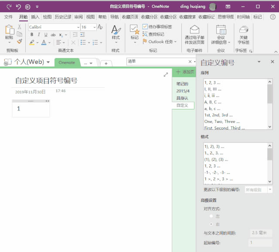Switch to the 插入 ribbon tab

point(35,17)
